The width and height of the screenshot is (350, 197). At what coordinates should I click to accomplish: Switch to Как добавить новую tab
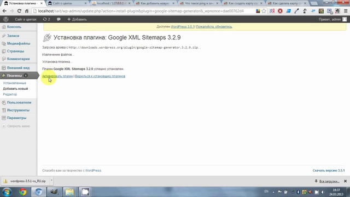[x=155, y=3]
